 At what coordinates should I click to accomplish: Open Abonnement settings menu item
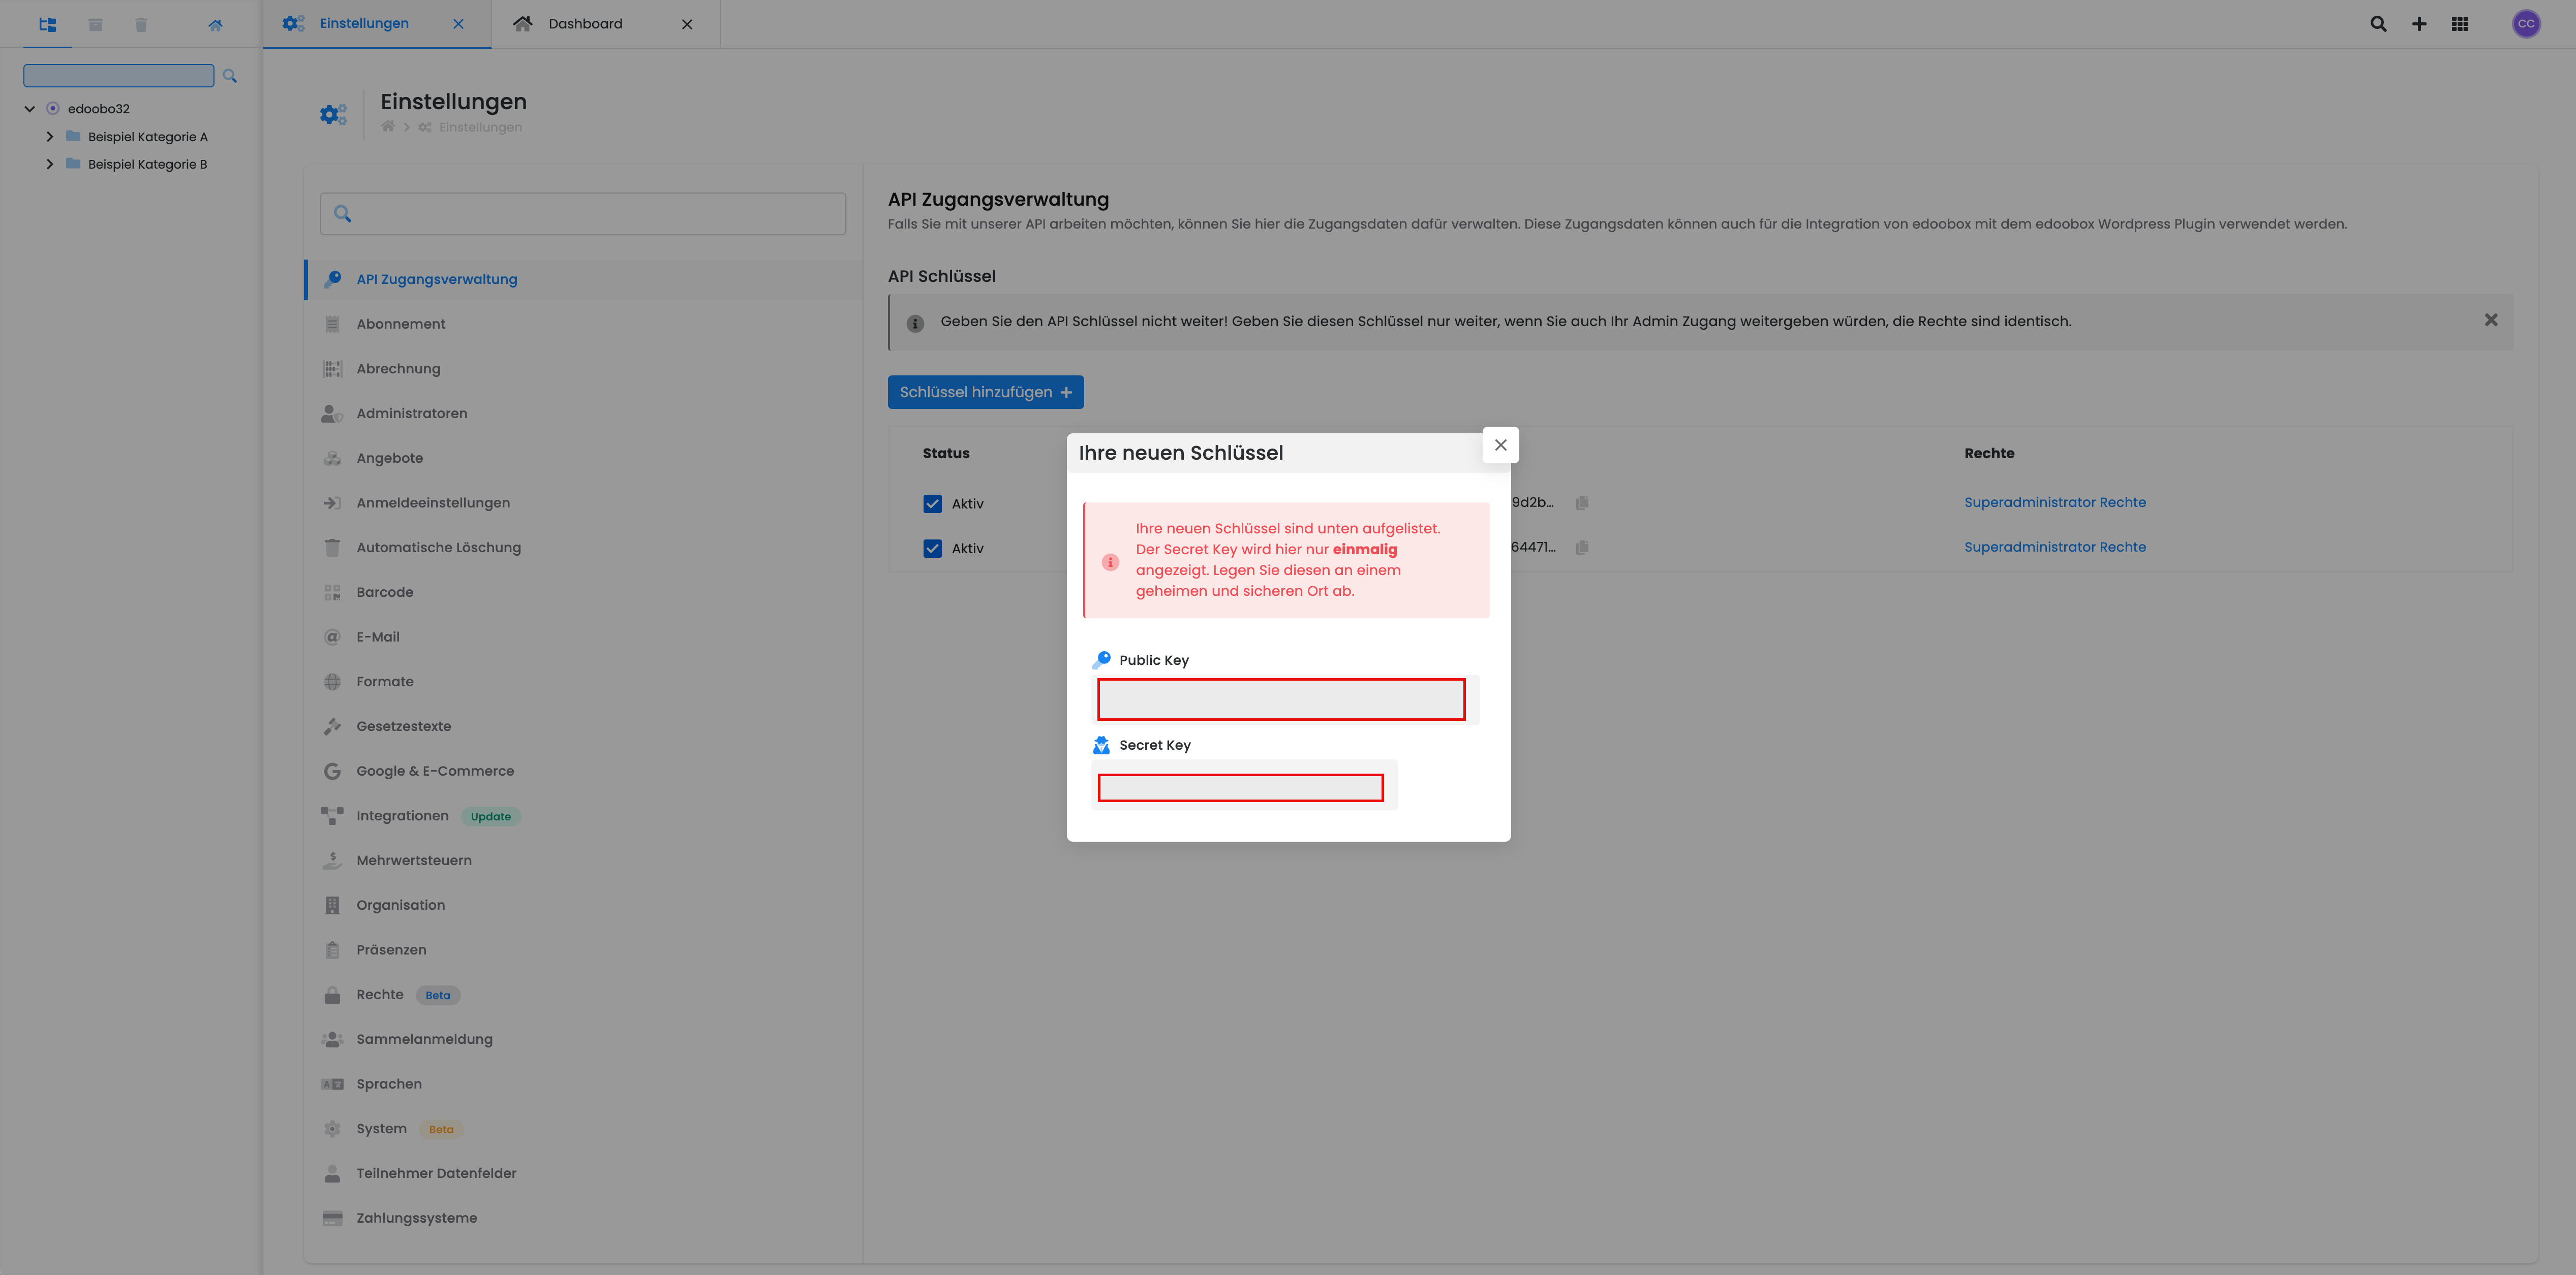(x=401, y=324)
